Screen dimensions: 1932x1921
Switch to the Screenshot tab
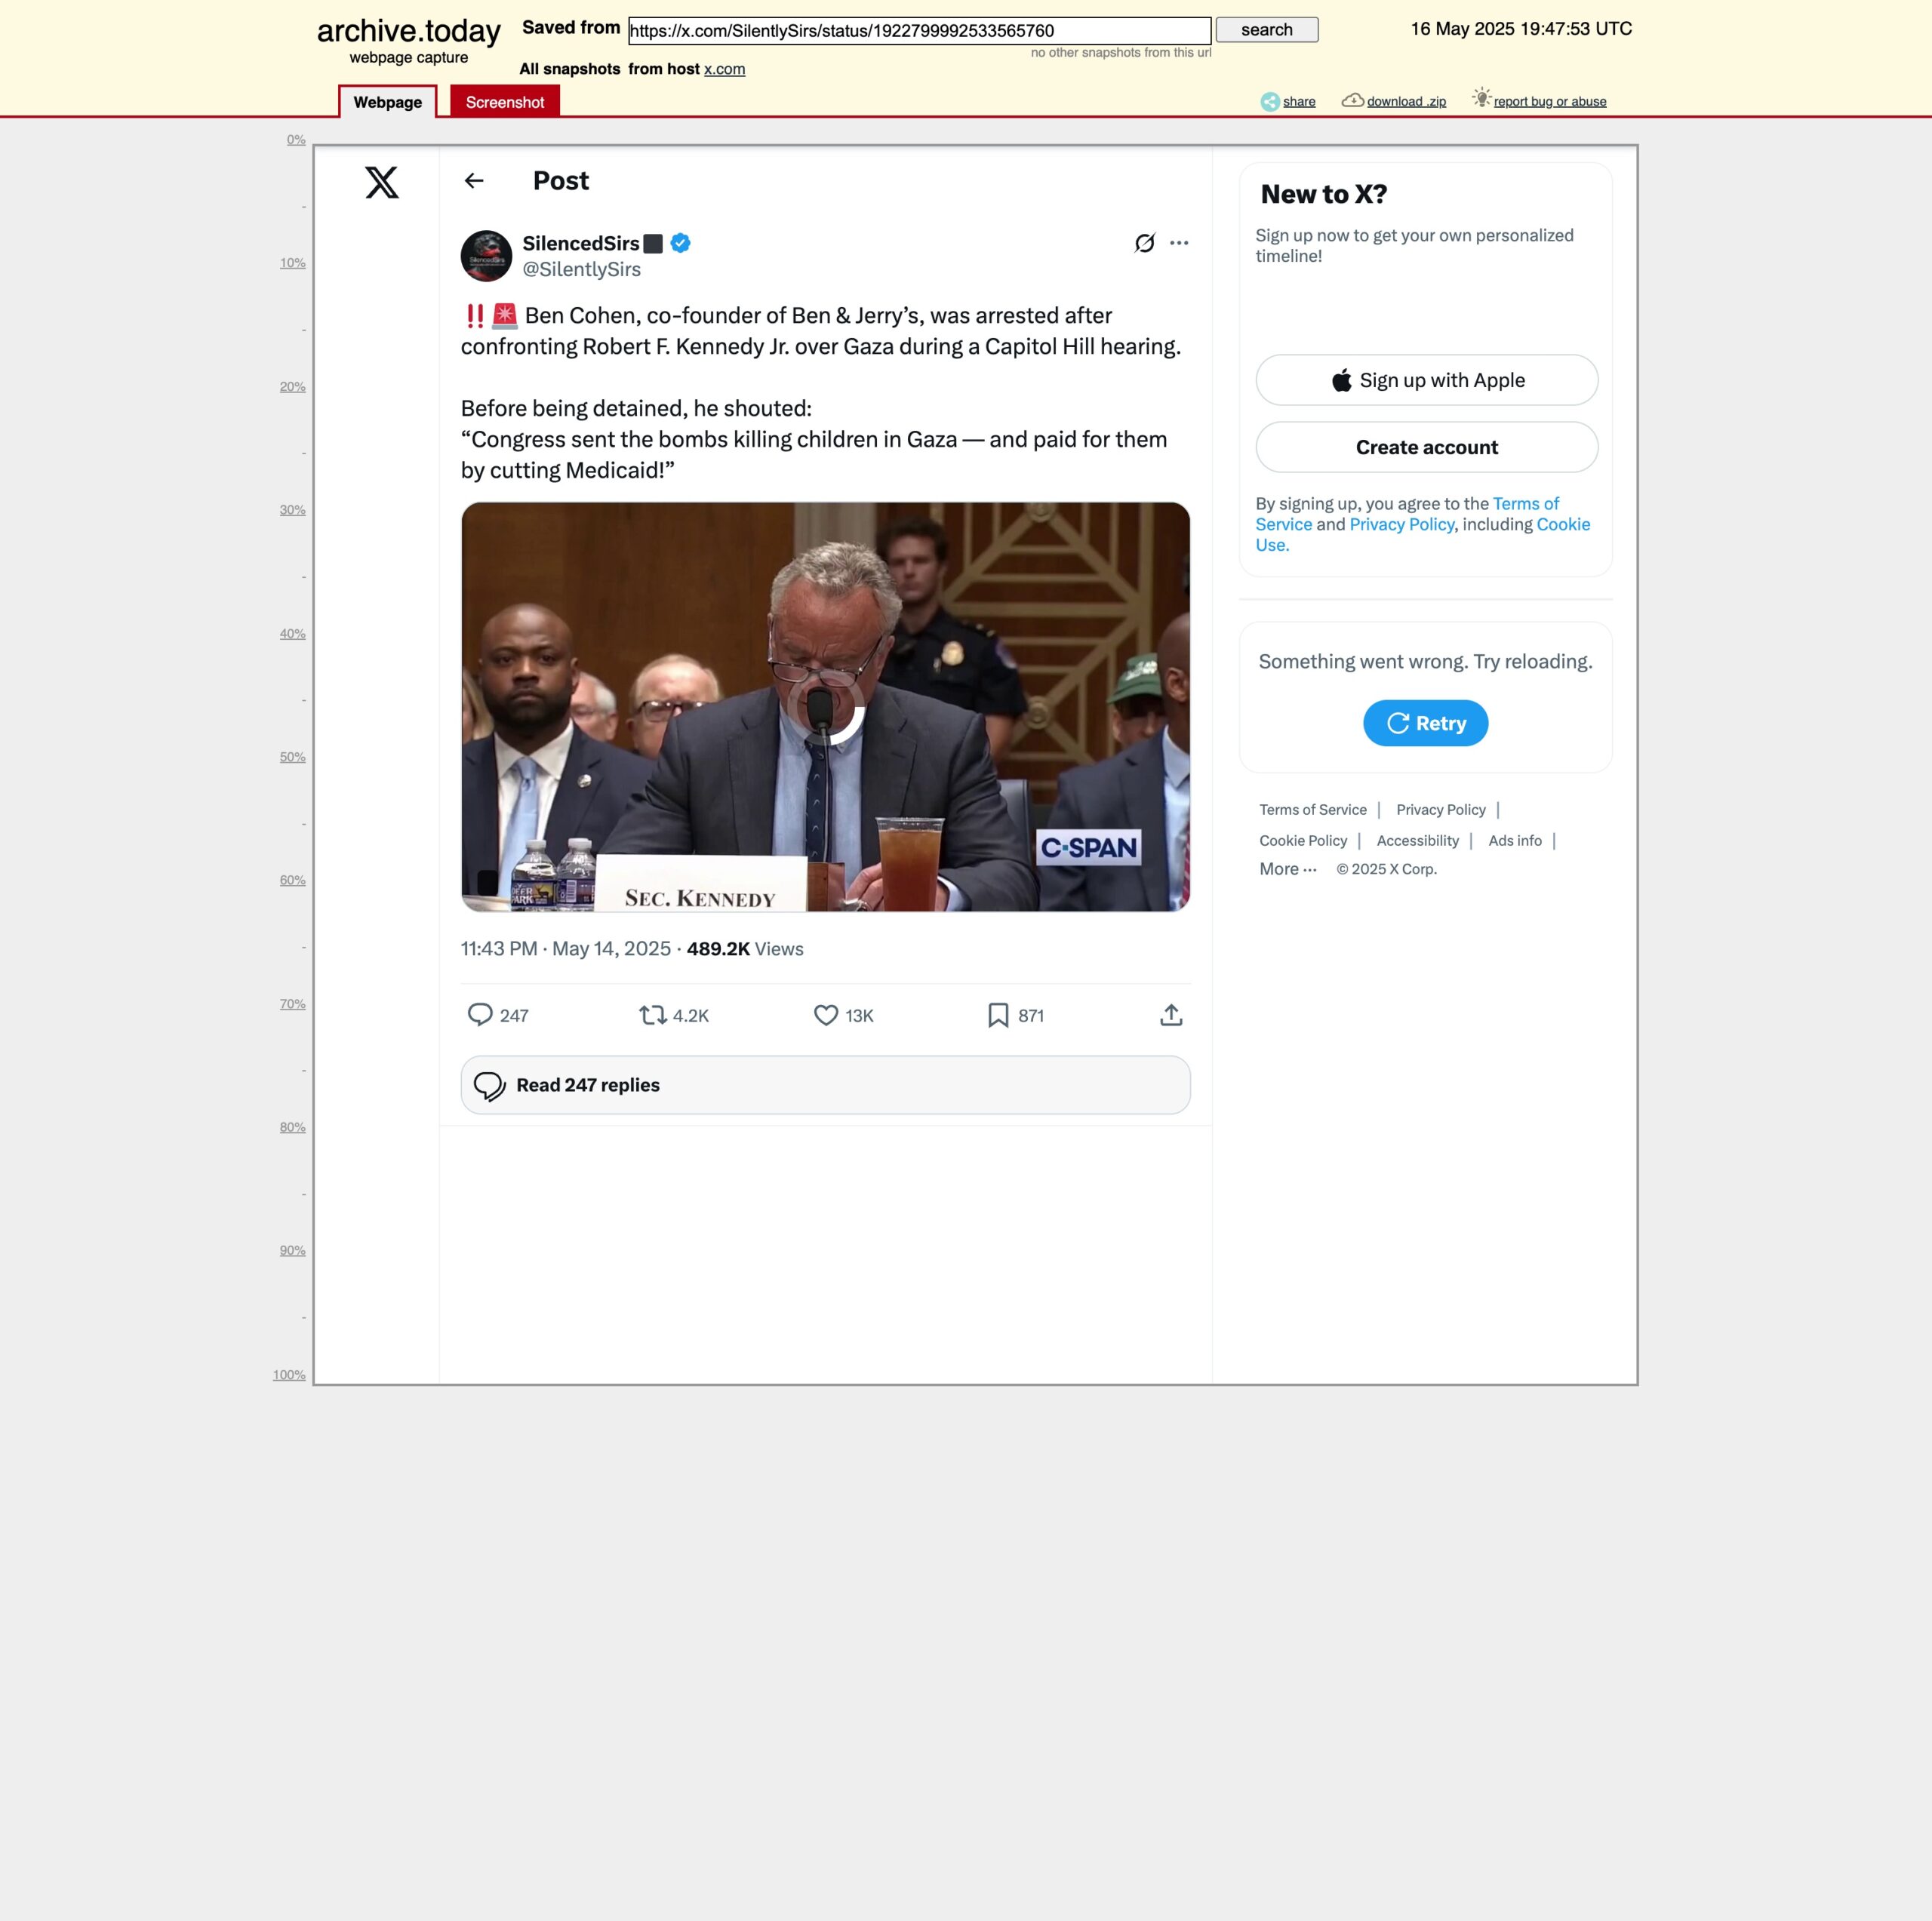(x=505, y=102)
